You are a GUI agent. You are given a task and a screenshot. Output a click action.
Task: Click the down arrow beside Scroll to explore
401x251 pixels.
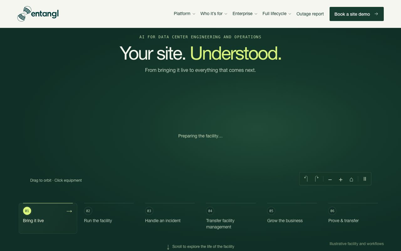click(168, 247)
